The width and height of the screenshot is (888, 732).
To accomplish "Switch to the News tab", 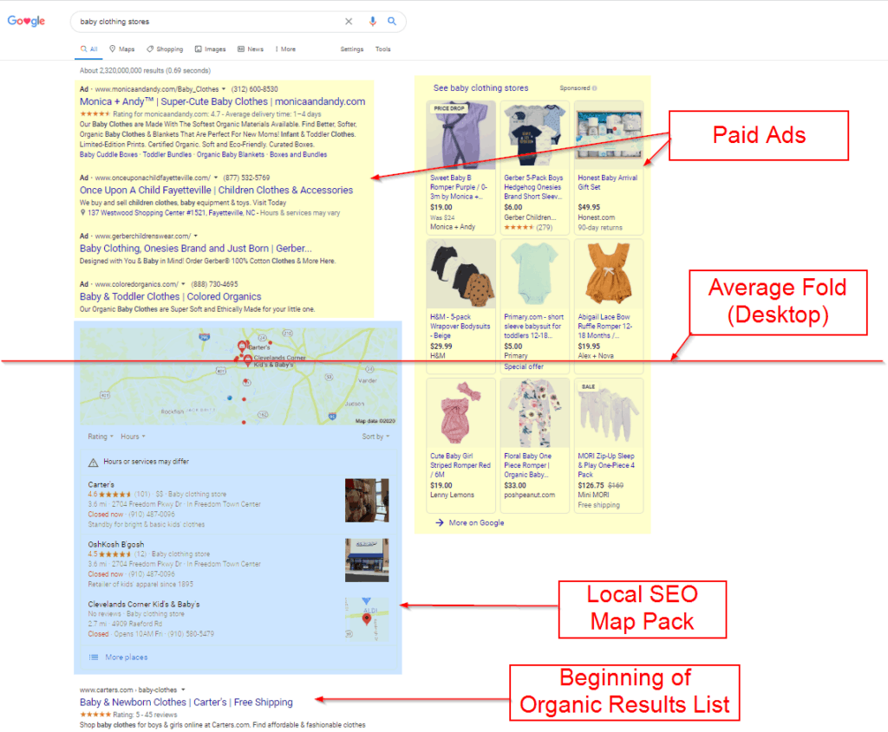I will pos(251,49).
